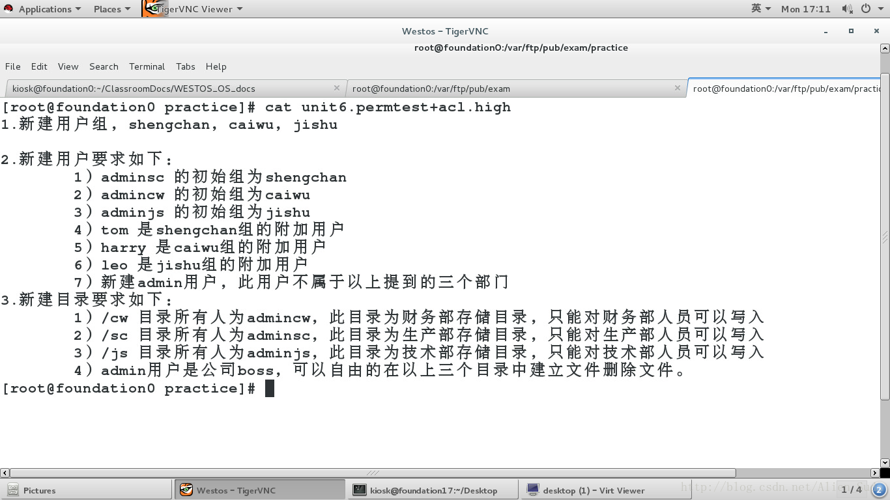Click the red hat Applications logo
This screenshot has width=890, height=500.
9,9
